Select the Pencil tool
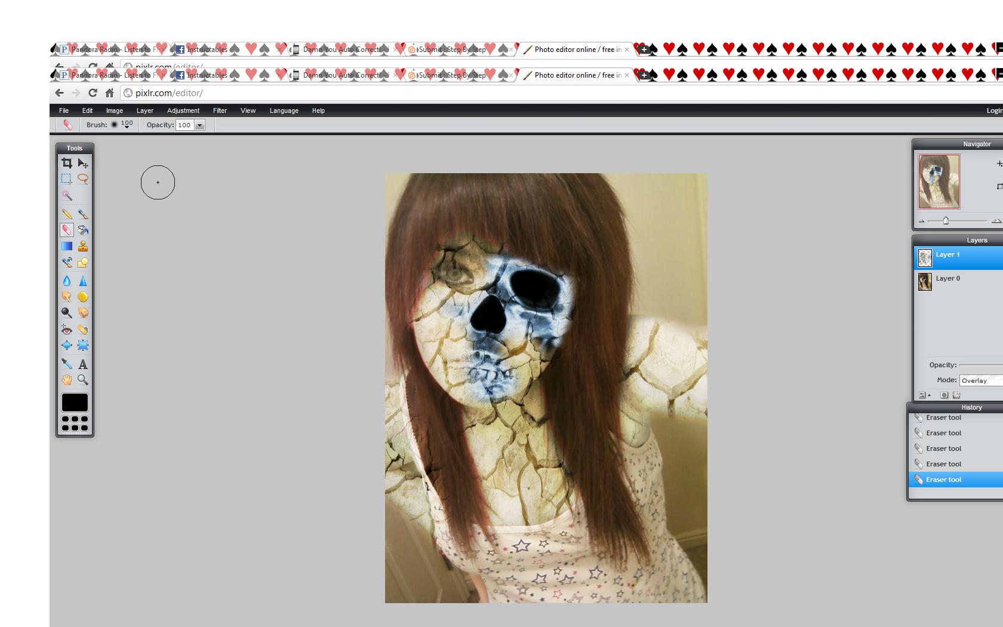The width and height of the screenshot is (1003, 627). [67, 214]
